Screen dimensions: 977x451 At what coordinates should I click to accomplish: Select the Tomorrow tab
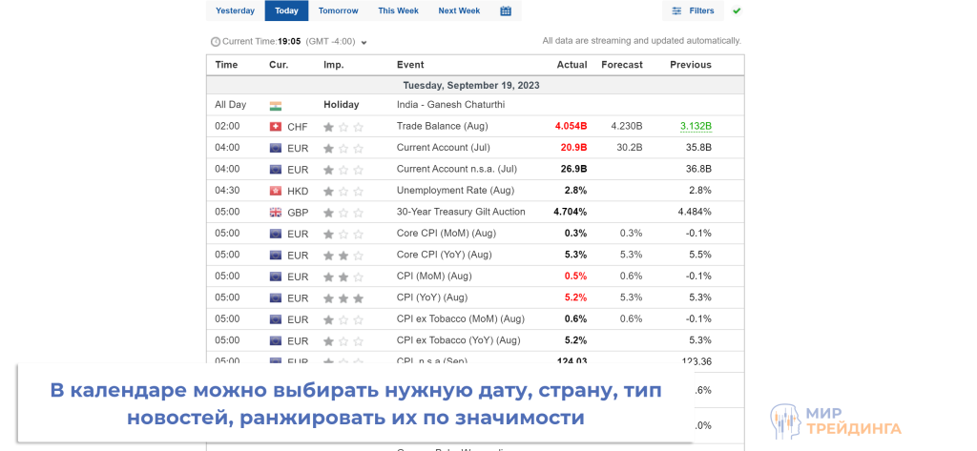pos(338,10)
